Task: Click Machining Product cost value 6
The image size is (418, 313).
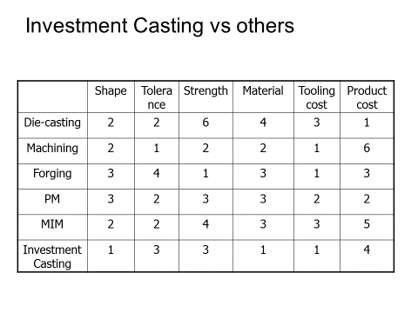Action: point(367,148)
